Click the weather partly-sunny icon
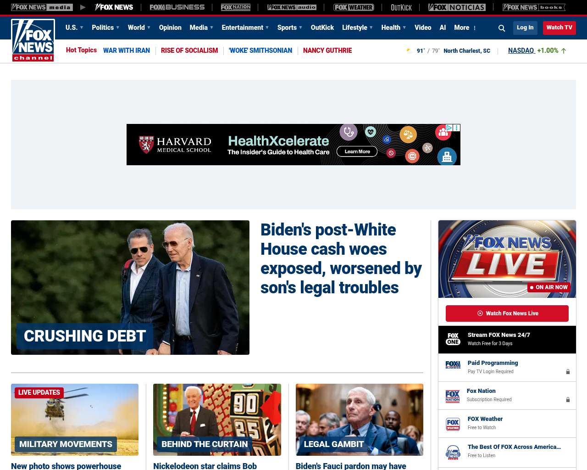The image size is (587, 470). [409, 50]
